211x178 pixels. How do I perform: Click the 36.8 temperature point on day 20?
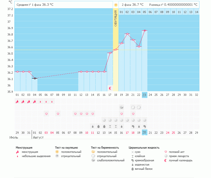(x=127, y=34)
